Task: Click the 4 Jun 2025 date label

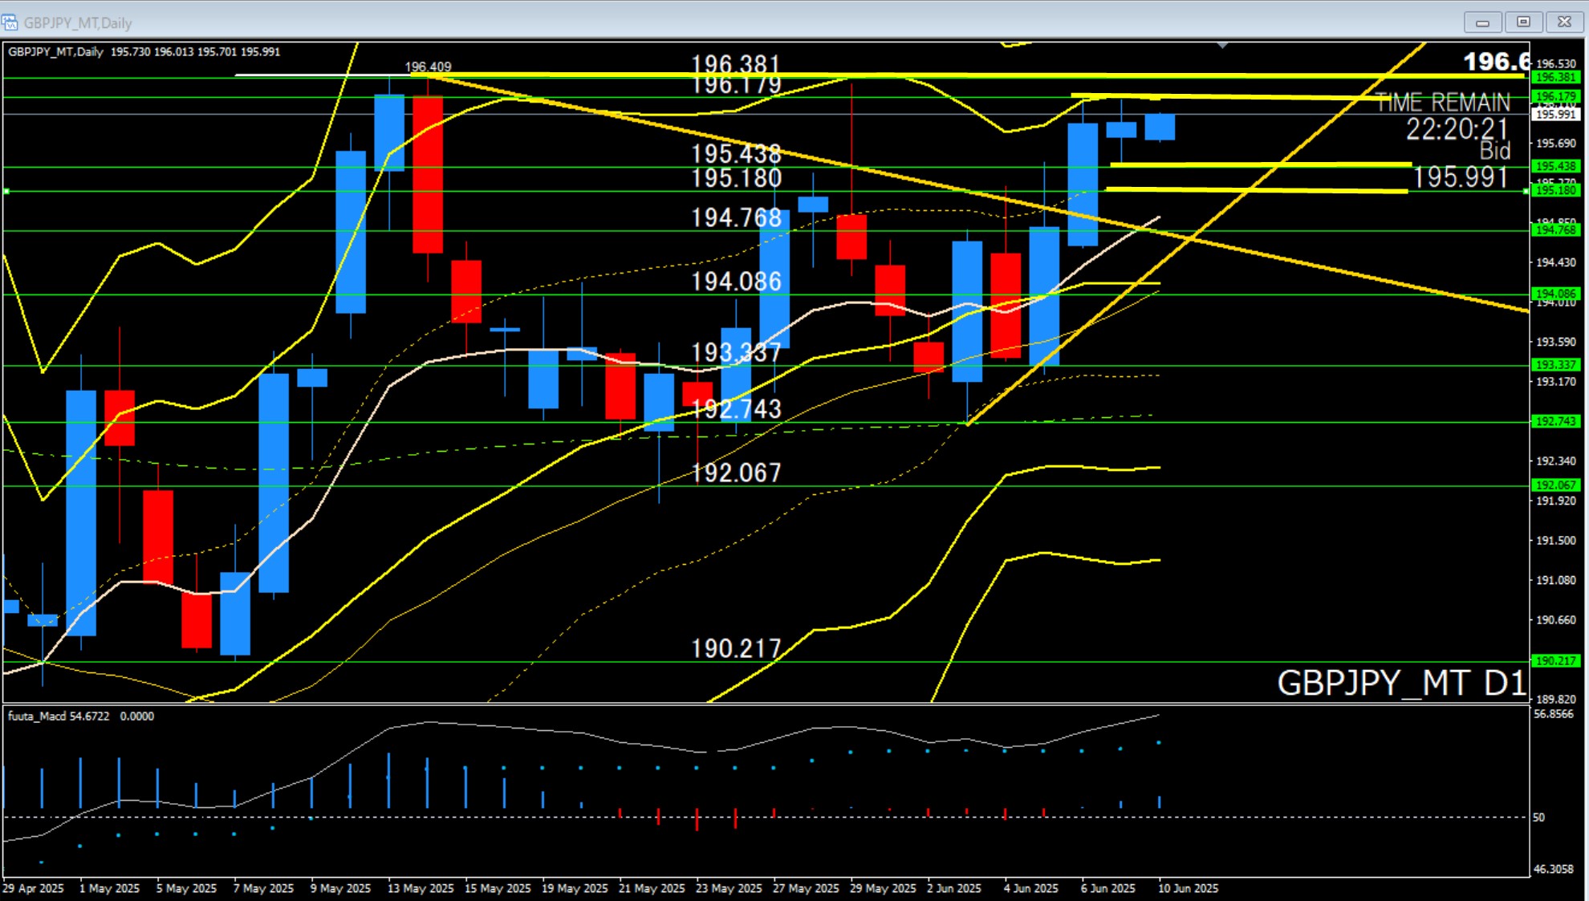Action: click(x=1031, y=888)
